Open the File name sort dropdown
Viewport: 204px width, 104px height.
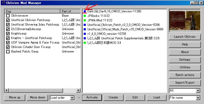(198, 98)
